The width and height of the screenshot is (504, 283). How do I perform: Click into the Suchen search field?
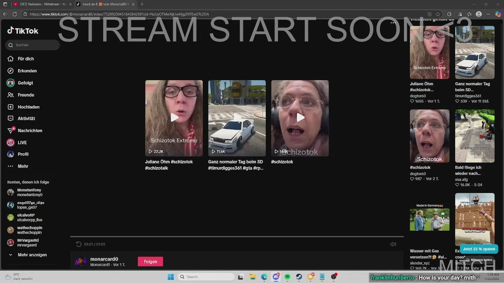33,45
